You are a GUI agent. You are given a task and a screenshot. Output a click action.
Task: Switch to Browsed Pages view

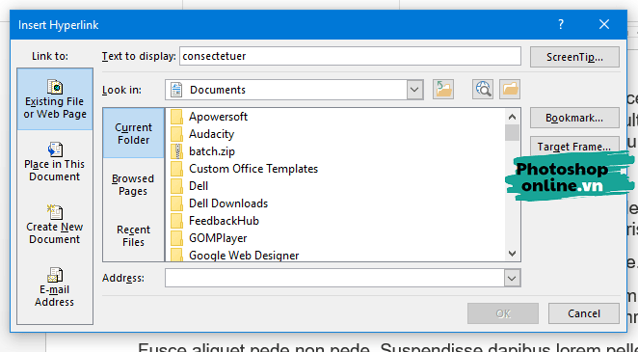(x=133, y=184)
